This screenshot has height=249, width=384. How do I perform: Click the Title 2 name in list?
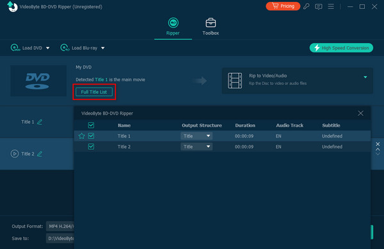click(124, 147)
